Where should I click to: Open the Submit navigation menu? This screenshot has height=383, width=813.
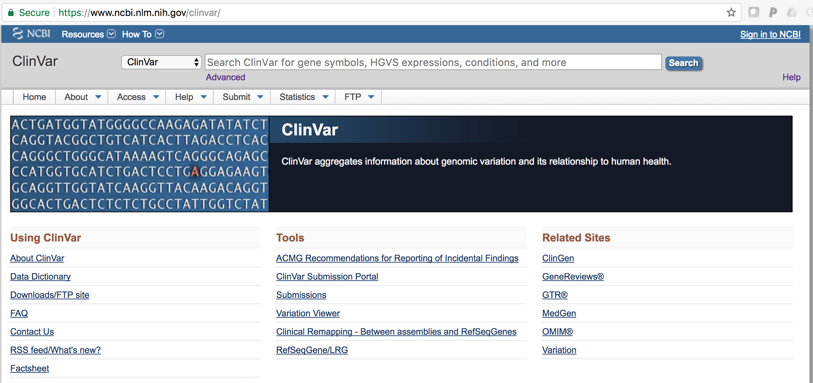[x=242, y=97]
